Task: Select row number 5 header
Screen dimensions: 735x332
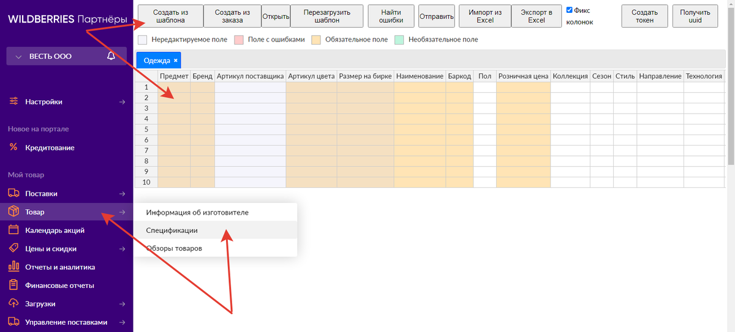Action: [146, 129]
